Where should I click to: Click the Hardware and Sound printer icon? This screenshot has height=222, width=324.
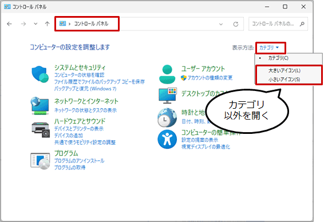coord(41,130)
